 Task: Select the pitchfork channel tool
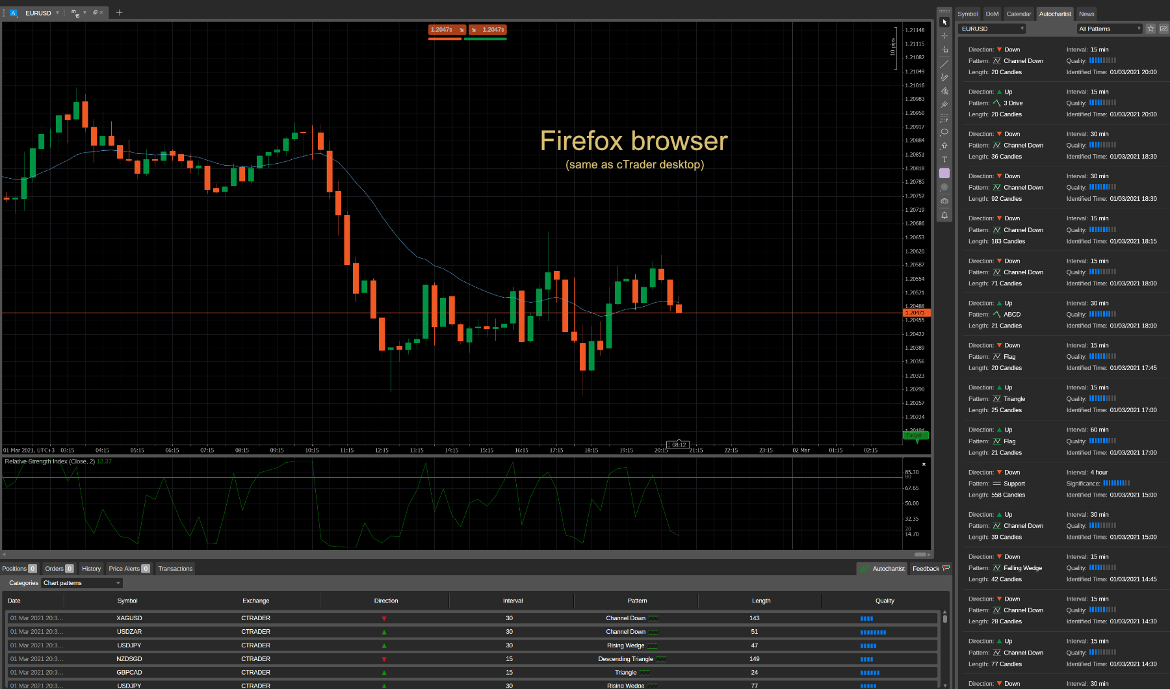click(944, 105)
